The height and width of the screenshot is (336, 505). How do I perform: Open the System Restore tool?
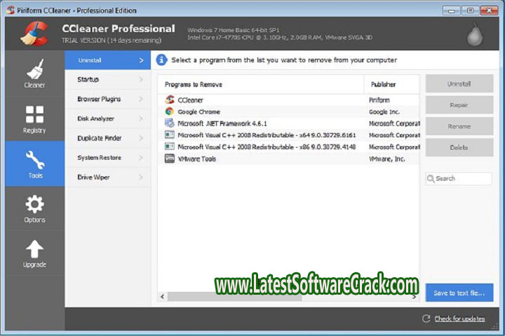107,157
